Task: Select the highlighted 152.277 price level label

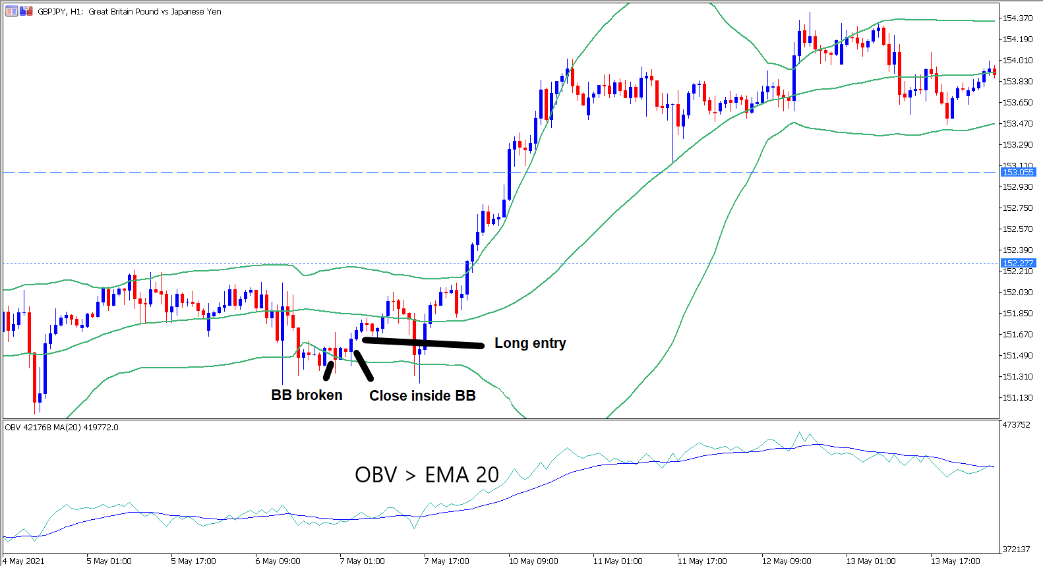Action: click(1018, 263)
